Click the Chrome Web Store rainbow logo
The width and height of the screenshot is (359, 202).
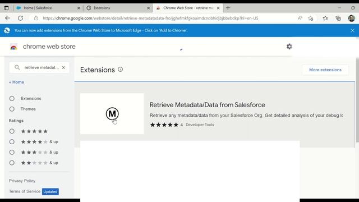click(x=13, y=47)
